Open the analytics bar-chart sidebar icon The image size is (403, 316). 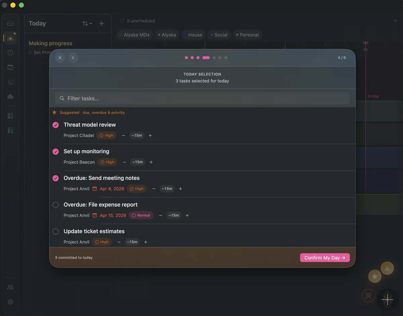pyautogui.click(x=10, y=97)
